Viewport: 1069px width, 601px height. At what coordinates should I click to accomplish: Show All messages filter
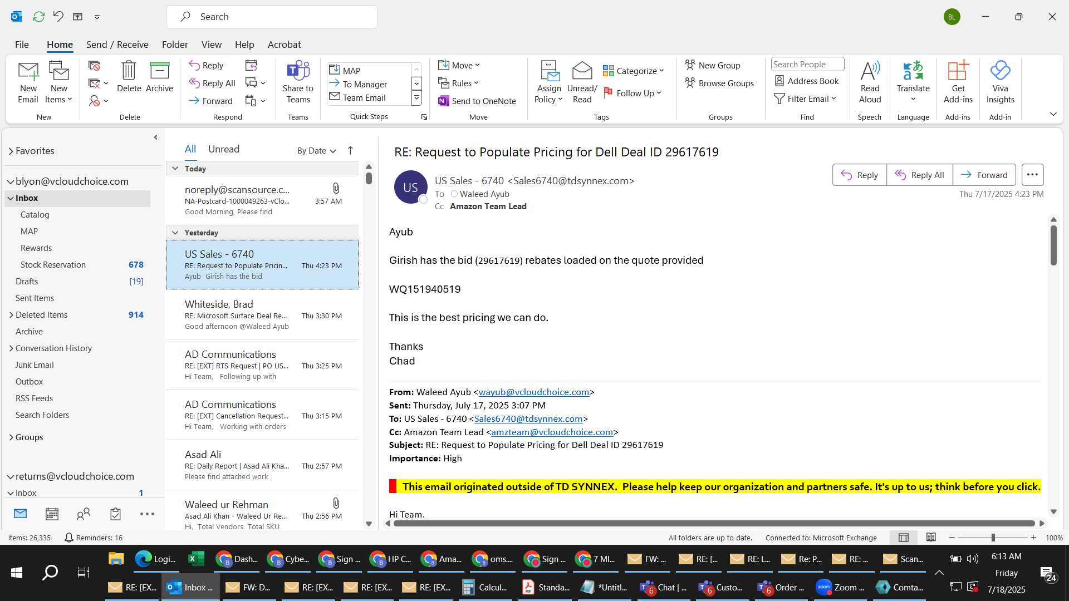tap(190, 149)
